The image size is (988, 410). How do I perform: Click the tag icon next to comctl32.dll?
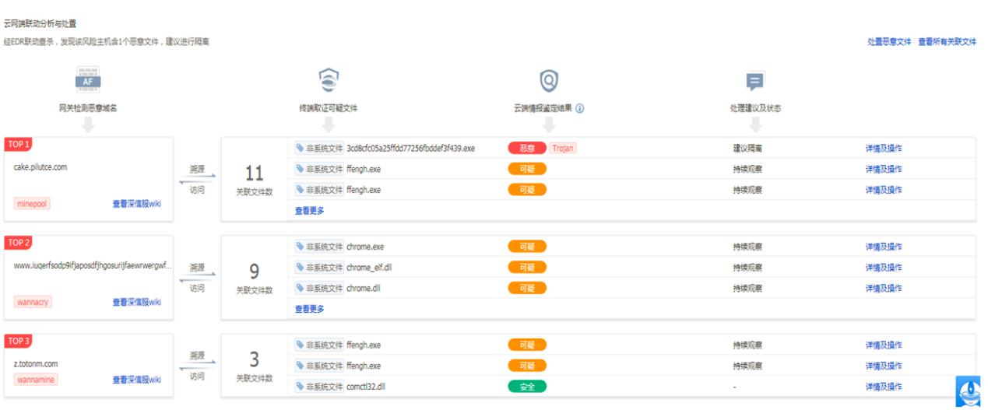point(300,387)
